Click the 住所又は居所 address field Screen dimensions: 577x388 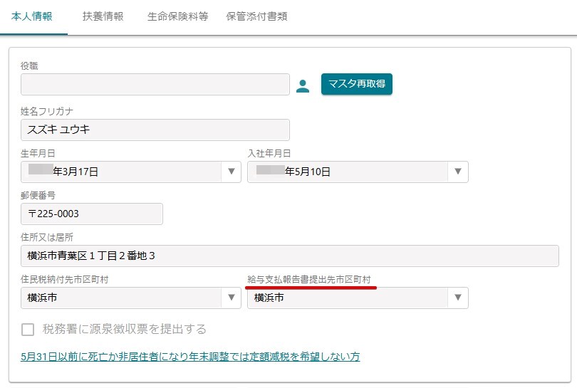click(x=290, y=256)
